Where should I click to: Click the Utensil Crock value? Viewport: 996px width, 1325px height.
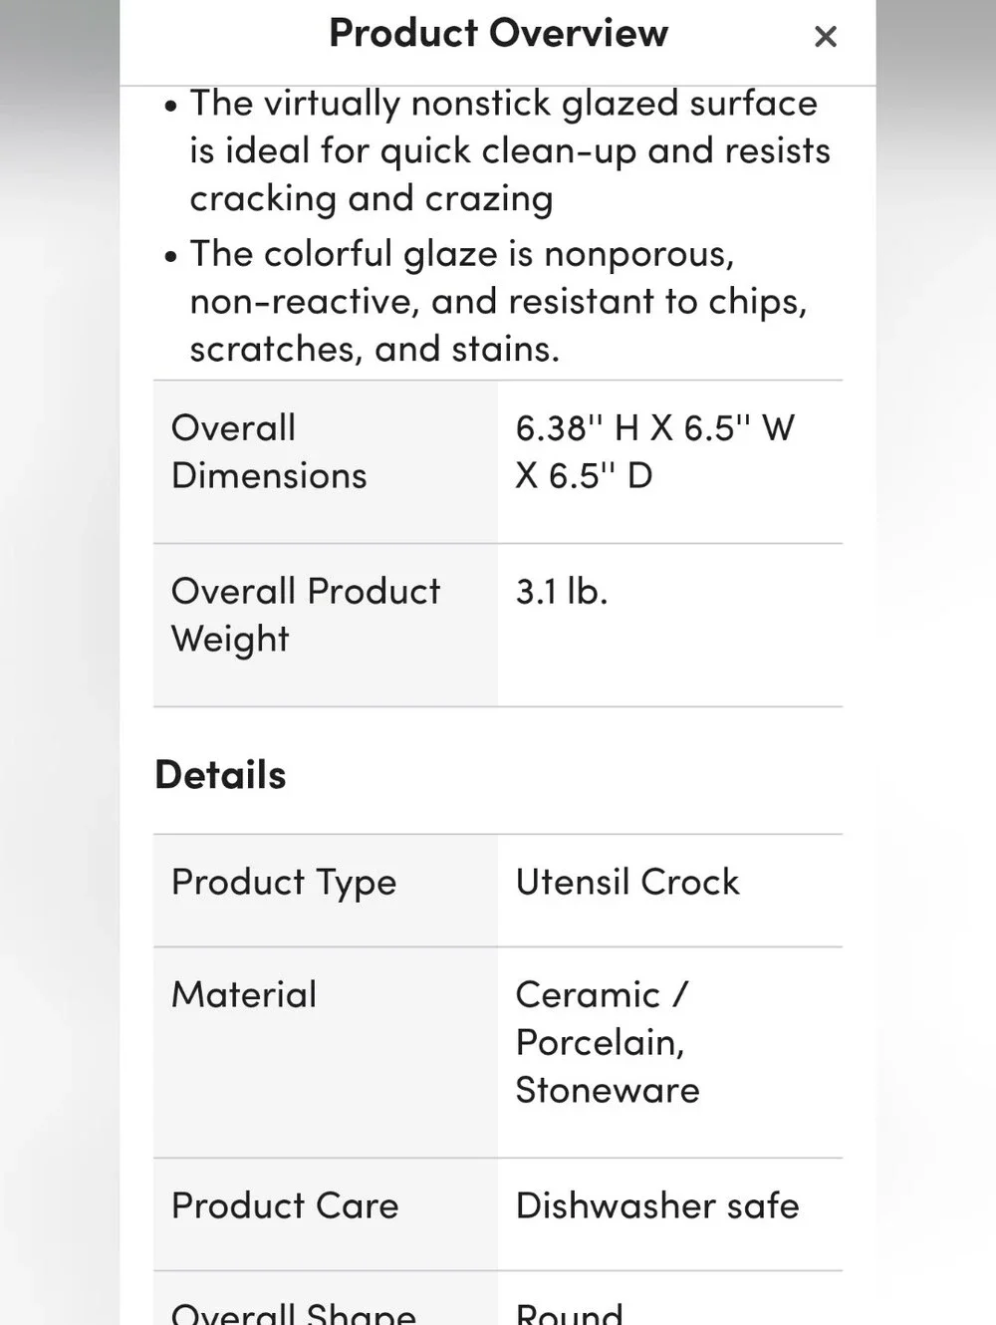tap(627, 882)
